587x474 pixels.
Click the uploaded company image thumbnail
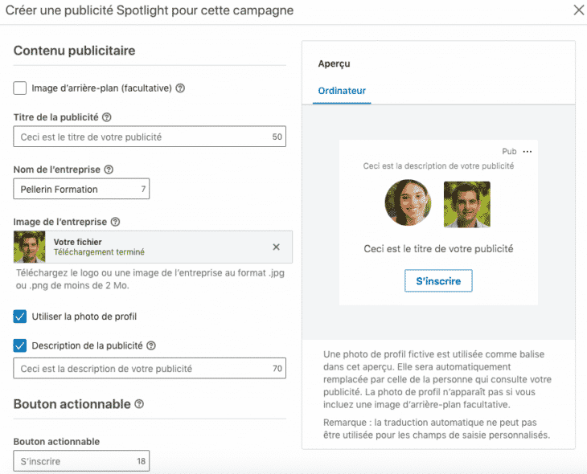[30, 247]
